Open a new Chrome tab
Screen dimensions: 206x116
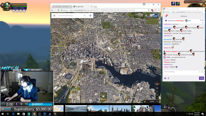pos(96,7)
